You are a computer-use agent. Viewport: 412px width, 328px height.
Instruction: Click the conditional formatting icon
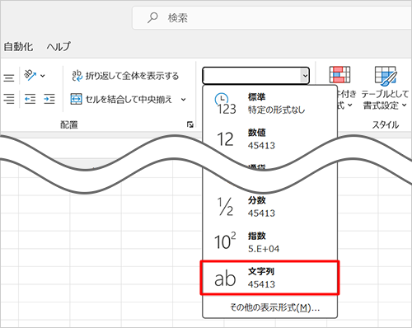point(339,74)
